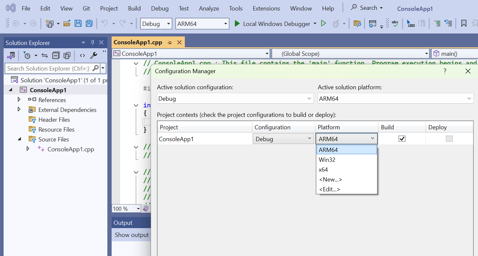Open the File menu
This screenshot has width=478, height=256.
(26, 8)
